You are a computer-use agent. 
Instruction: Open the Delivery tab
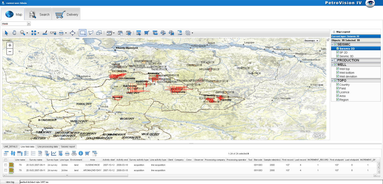pyautogui.click(x=66, y=14)
